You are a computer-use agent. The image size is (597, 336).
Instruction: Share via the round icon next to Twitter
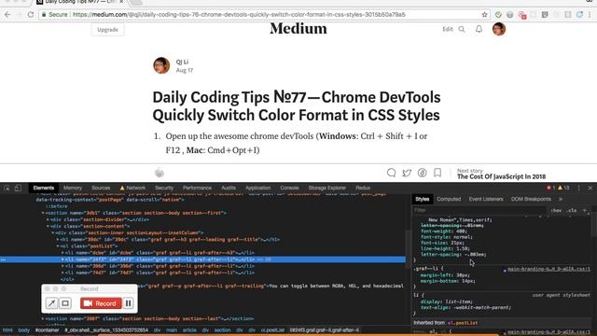[x=422, y=173]
